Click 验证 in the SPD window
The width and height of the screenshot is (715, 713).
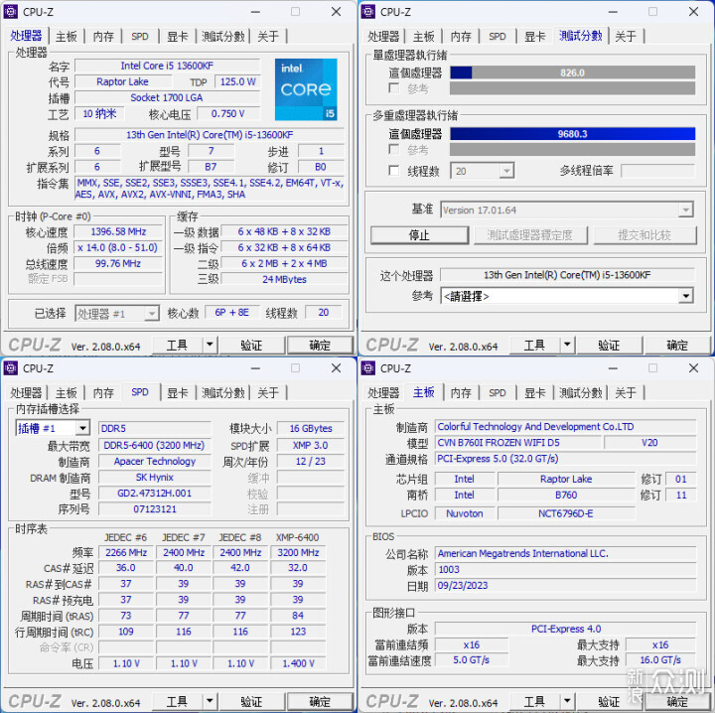click(x=251, y=702)
